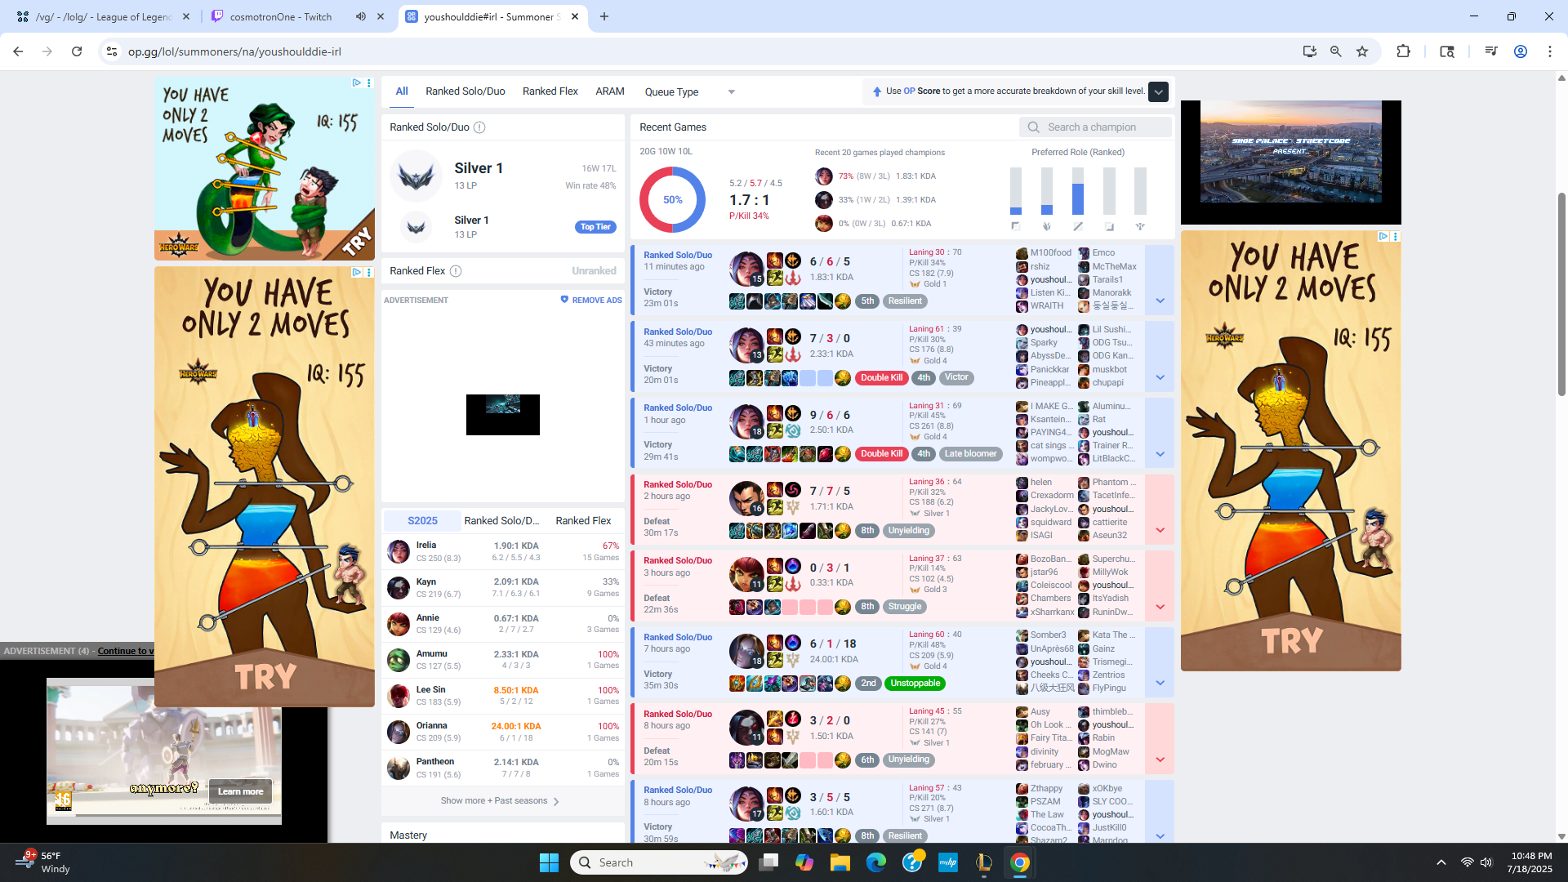
Task: Click the REMOVE ADS link
Action: tap(591, 301)
